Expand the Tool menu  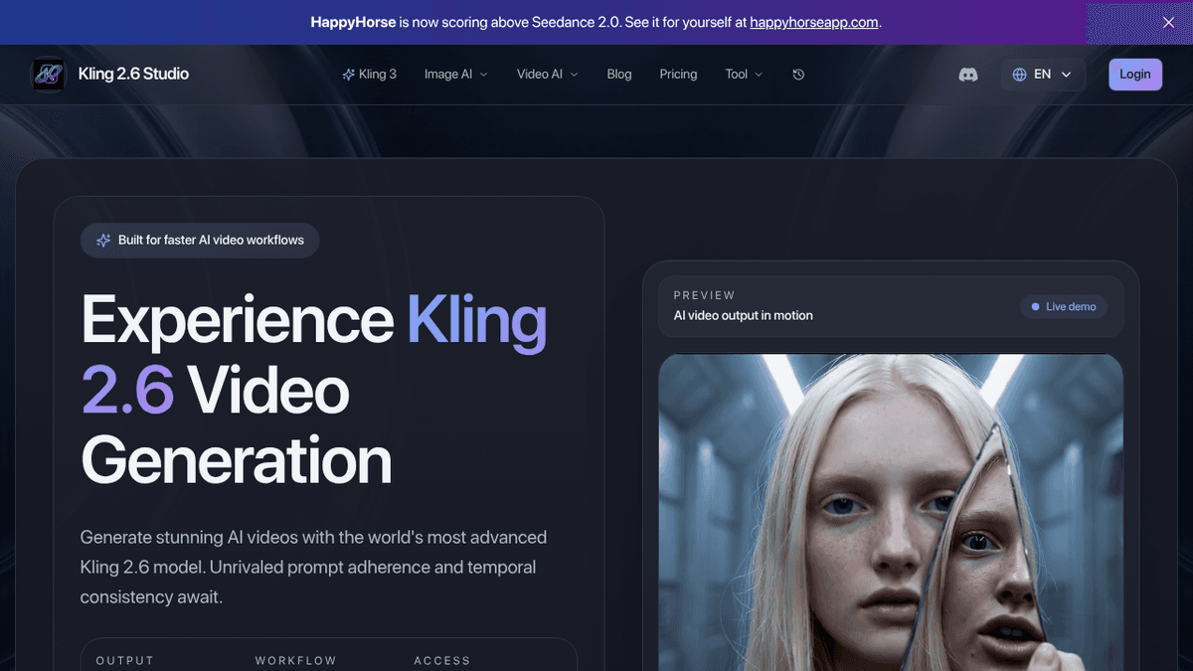(x=745, y=75)
